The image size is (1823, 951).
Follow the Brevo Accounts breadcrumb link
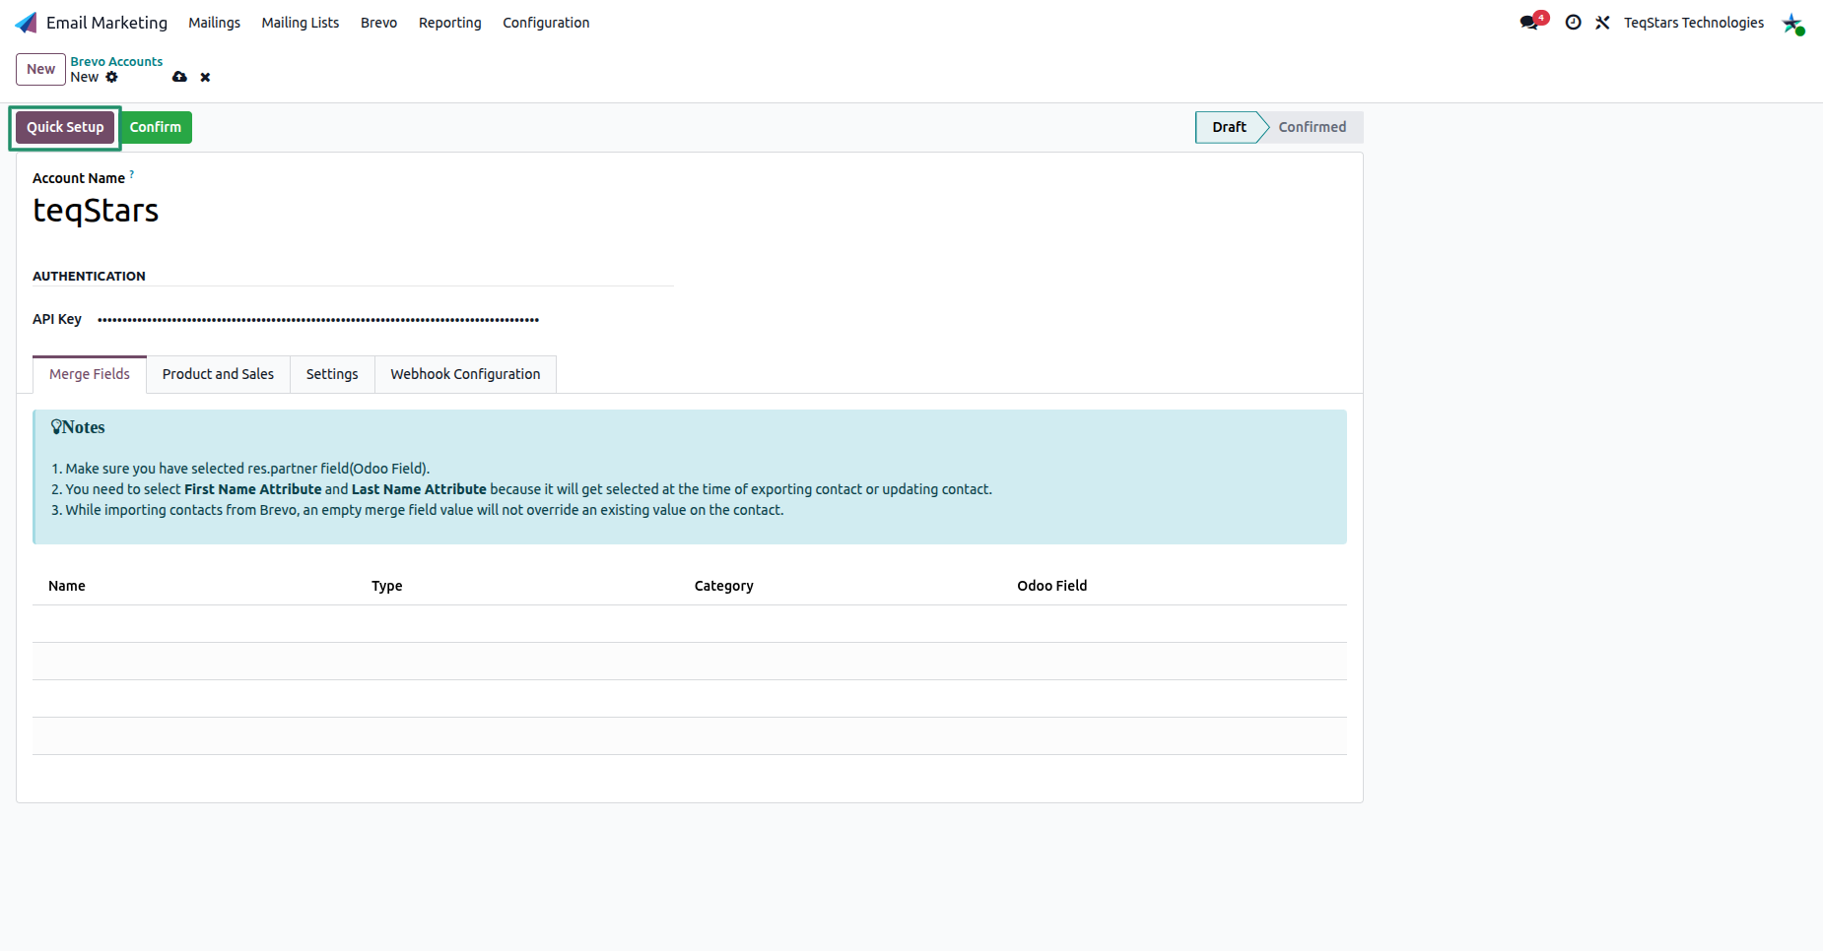click(x=116, y=61)
